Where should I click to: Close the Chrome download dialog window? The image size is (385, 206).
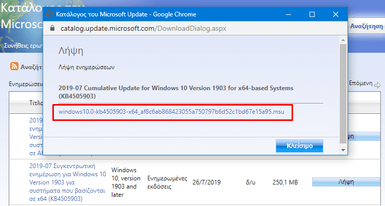(336, 14)
